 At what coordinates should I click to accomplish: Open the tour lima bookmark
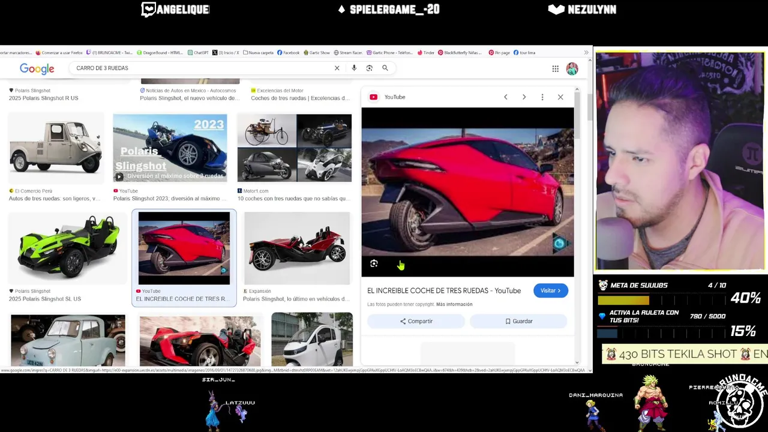pyautogui.click(x=524, y=53)
